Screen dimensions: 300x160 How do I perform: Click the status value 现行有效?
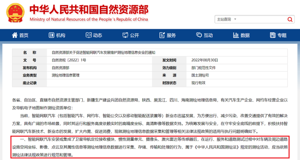(x=198, y=83)
